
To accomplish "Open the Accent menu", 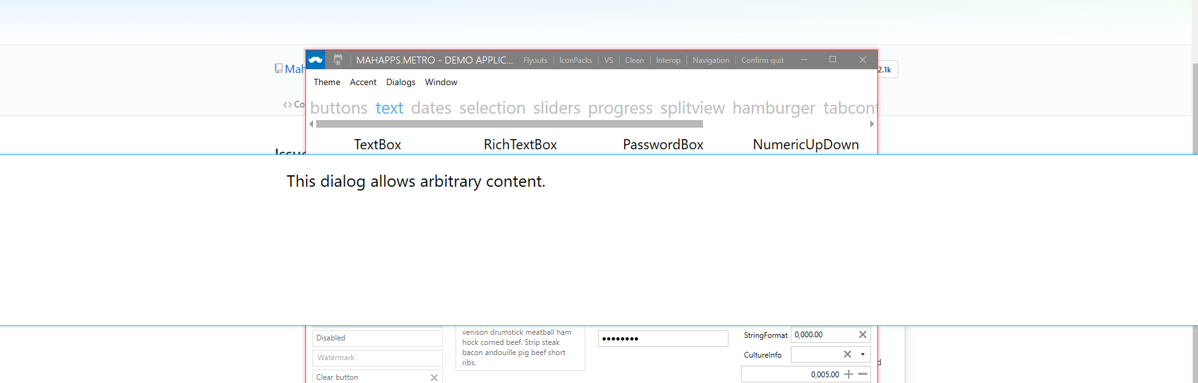I will 363,82.
